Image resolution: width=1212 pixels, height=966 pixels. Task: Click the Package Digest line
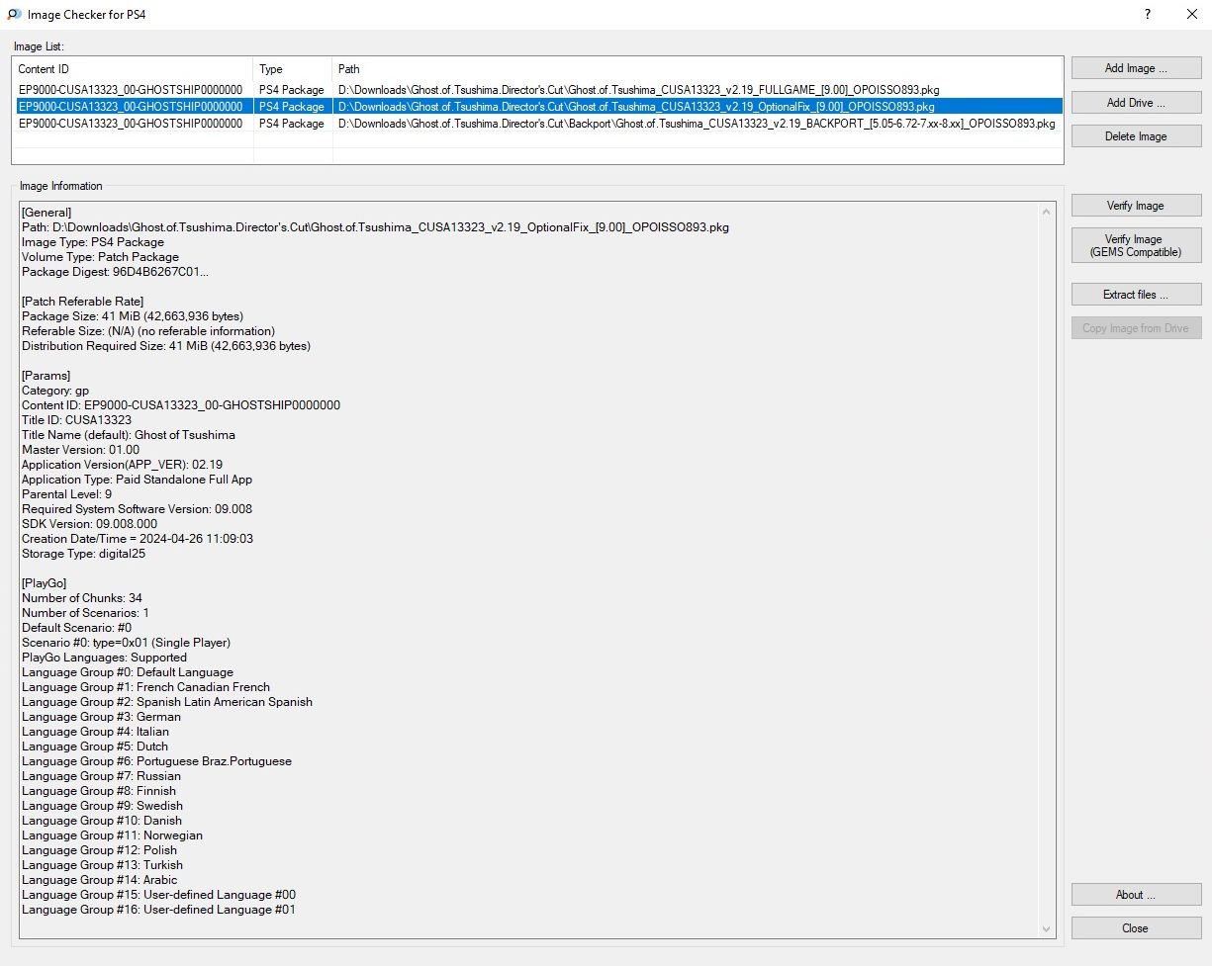(x=116, y=272)
